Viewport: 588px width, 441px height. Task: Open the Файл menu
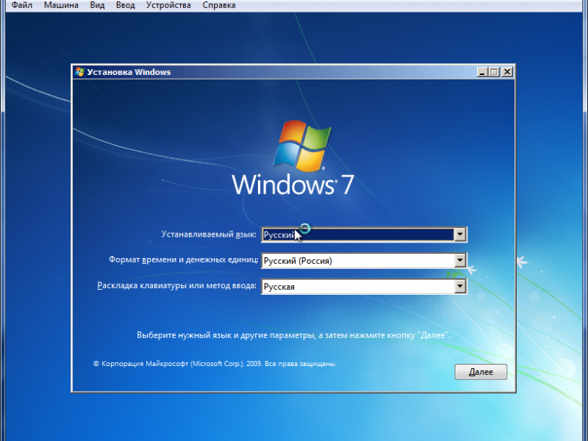[22, 5]
